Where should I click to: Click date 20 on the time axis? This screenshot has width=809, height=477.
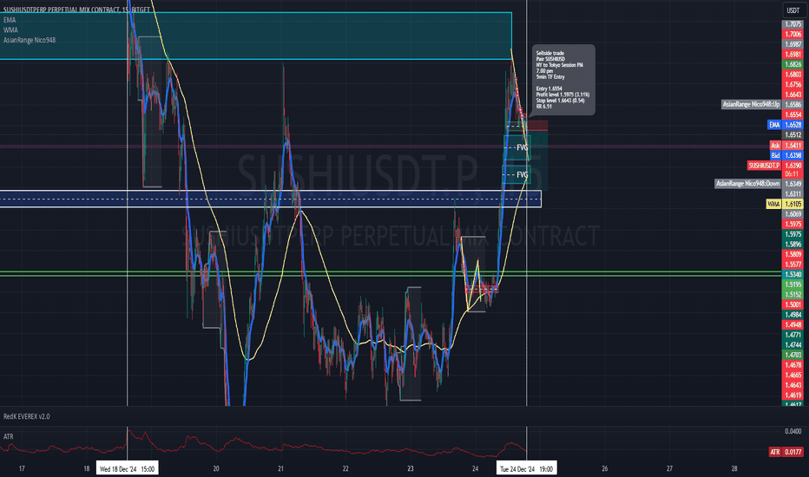coord(216,468)
